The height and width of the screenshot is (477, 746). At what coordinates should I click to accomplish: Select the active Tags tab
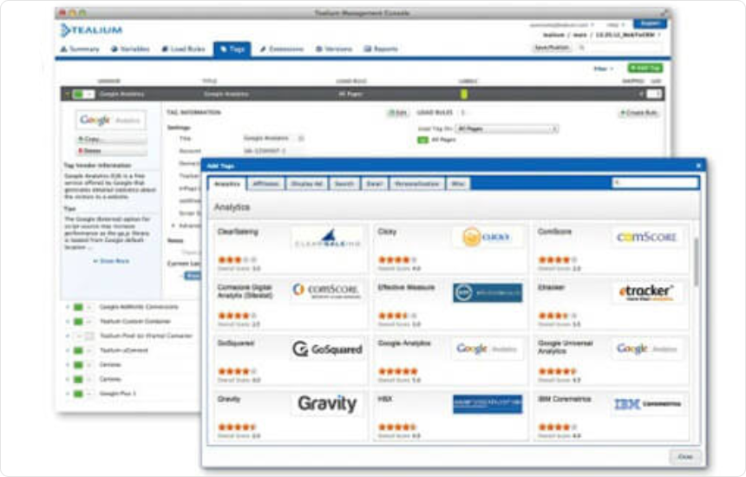coord(232,49)
